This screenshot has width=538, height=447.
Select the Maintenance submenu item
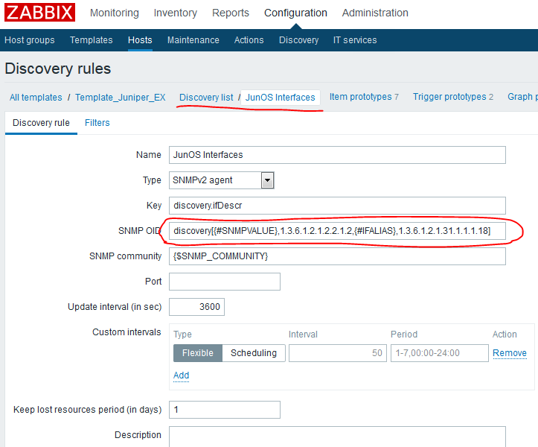pyautogui.click(x=193, y=40)
